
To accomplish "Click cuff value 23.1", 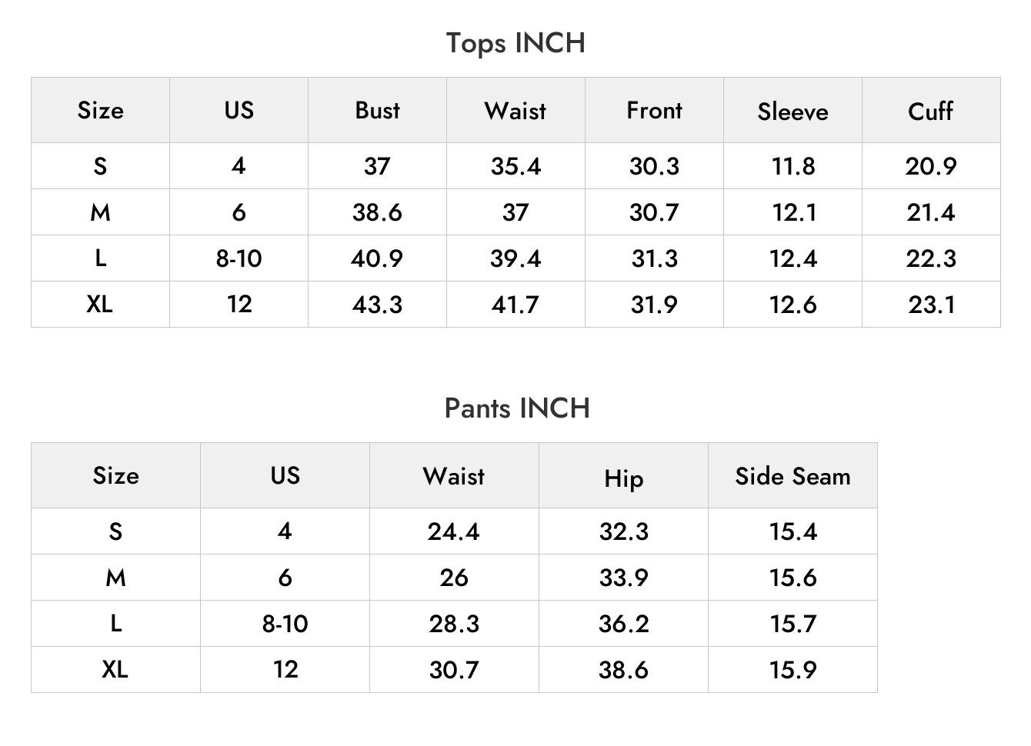I will tap(931, 305).
